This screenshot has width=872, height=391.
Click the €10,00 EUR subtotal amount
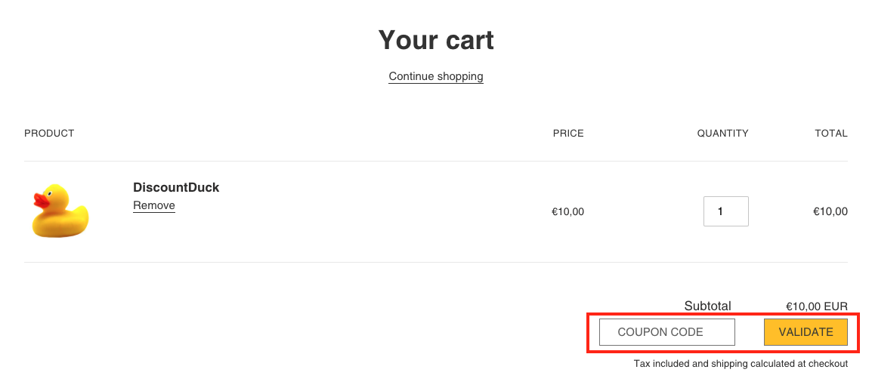click(817, 306)
